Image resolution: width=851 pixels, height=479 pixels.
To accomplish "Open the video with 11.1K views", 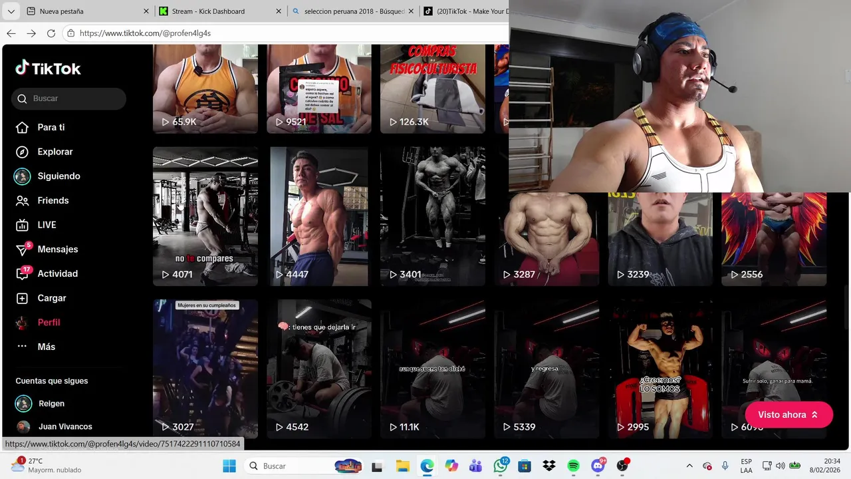I will tap(433, 369).
